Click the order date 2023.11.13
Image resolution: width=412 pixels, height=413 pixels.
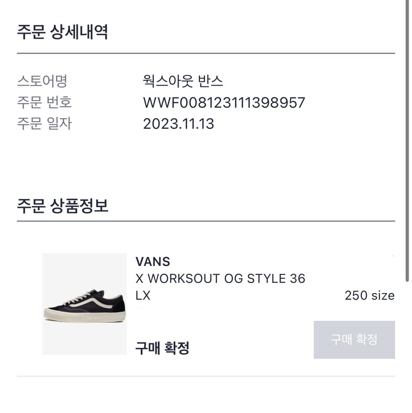[178, 124]
